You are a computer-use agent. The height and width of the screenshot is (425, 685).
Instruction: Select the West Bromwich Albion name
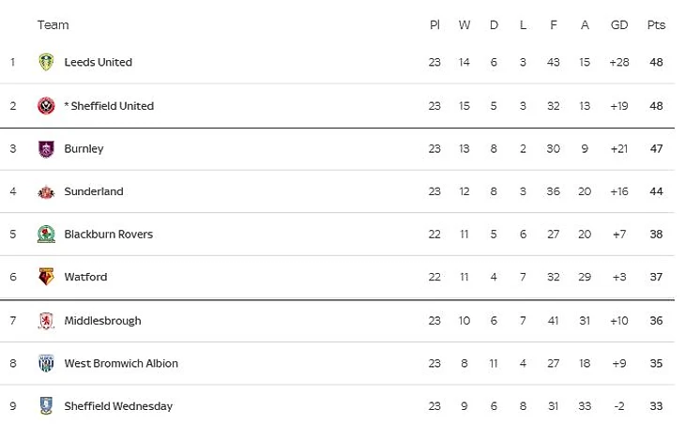121,363
